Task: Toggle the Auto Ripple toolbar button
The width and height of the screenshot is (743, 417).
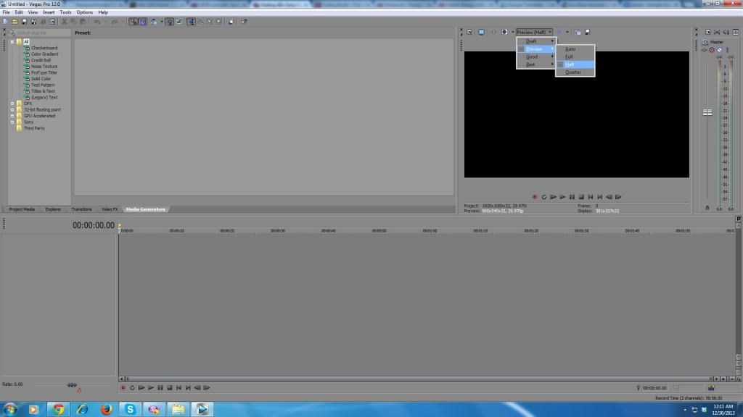Action: tap(154, 22)
